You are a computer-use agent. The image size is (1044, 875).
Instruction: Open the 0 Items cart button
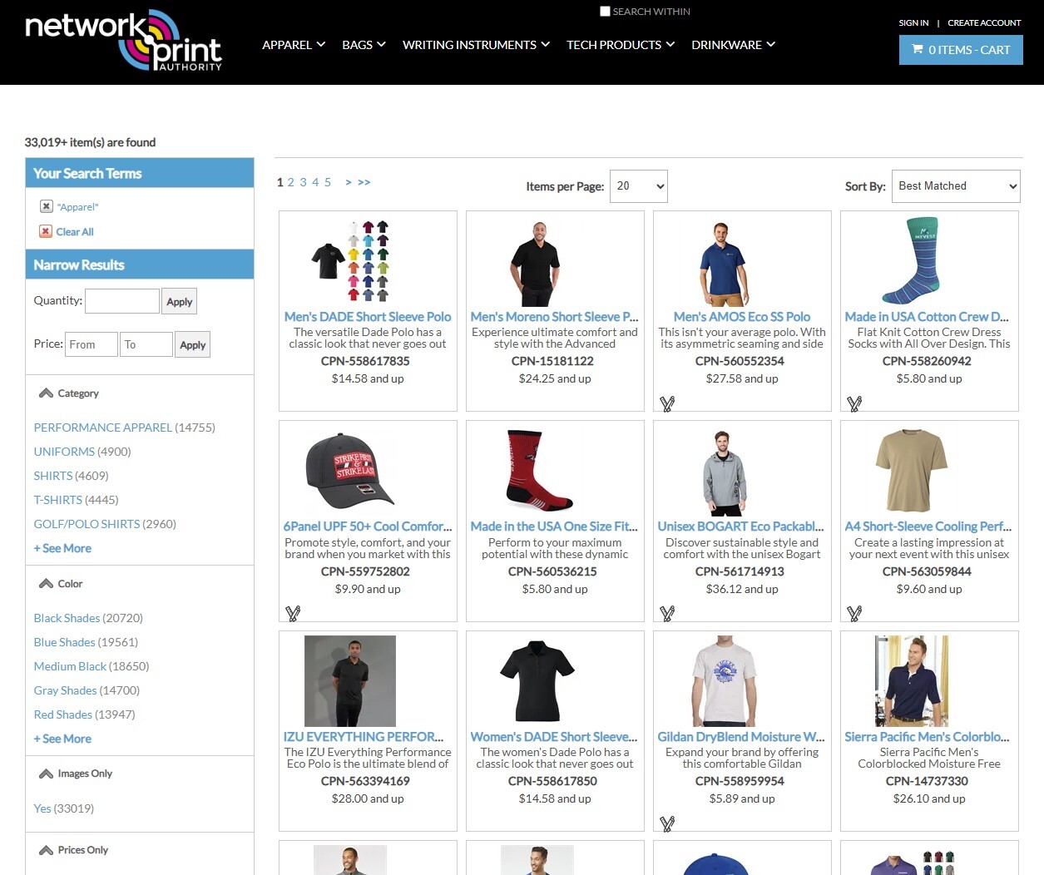tap(961, 50)
